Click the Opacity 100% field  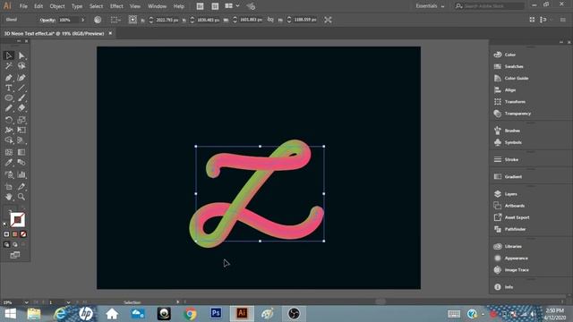[68, 20]
